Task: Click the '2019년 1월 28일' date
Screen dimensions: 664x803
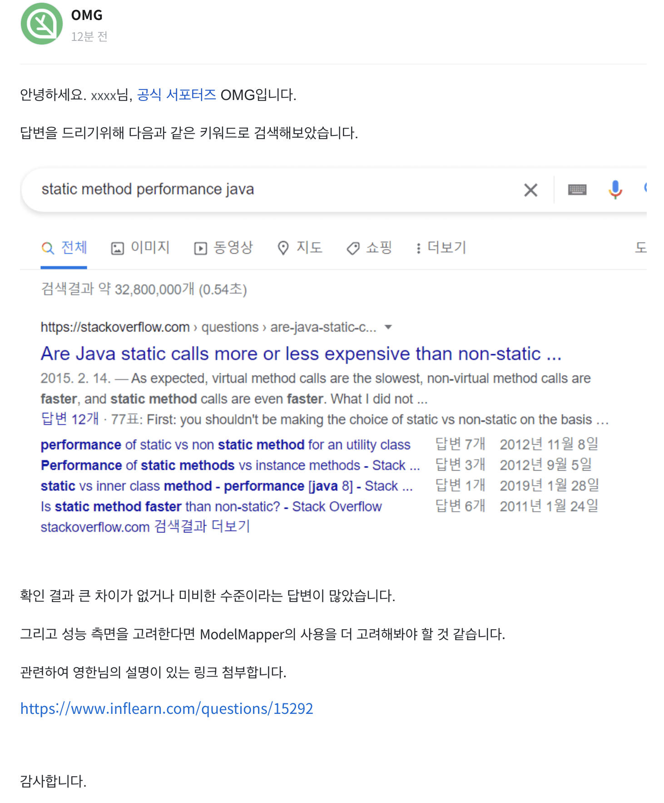Action: pyautogui.click(x=550, y=485)
